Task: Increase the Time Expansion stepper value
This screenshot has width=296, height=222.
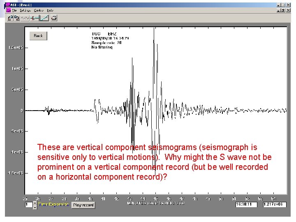Action: 35,203
